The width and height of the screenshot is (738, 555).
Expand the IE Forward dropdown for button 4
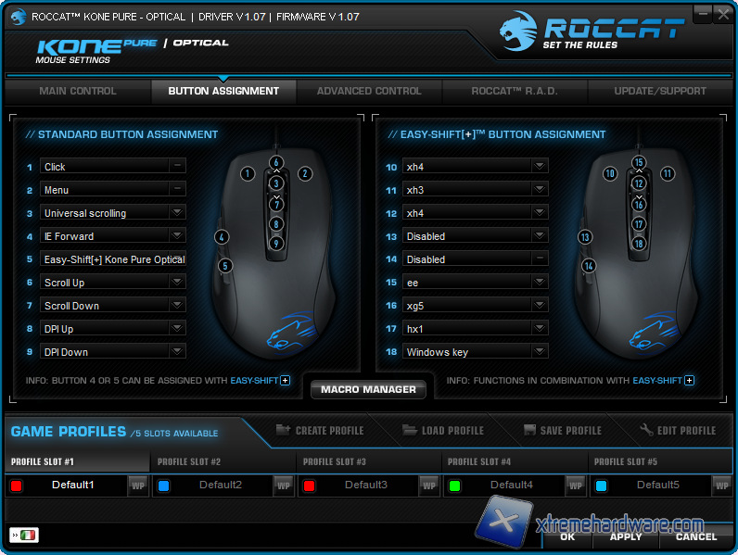pyautogui.click(x=177, y=235)
